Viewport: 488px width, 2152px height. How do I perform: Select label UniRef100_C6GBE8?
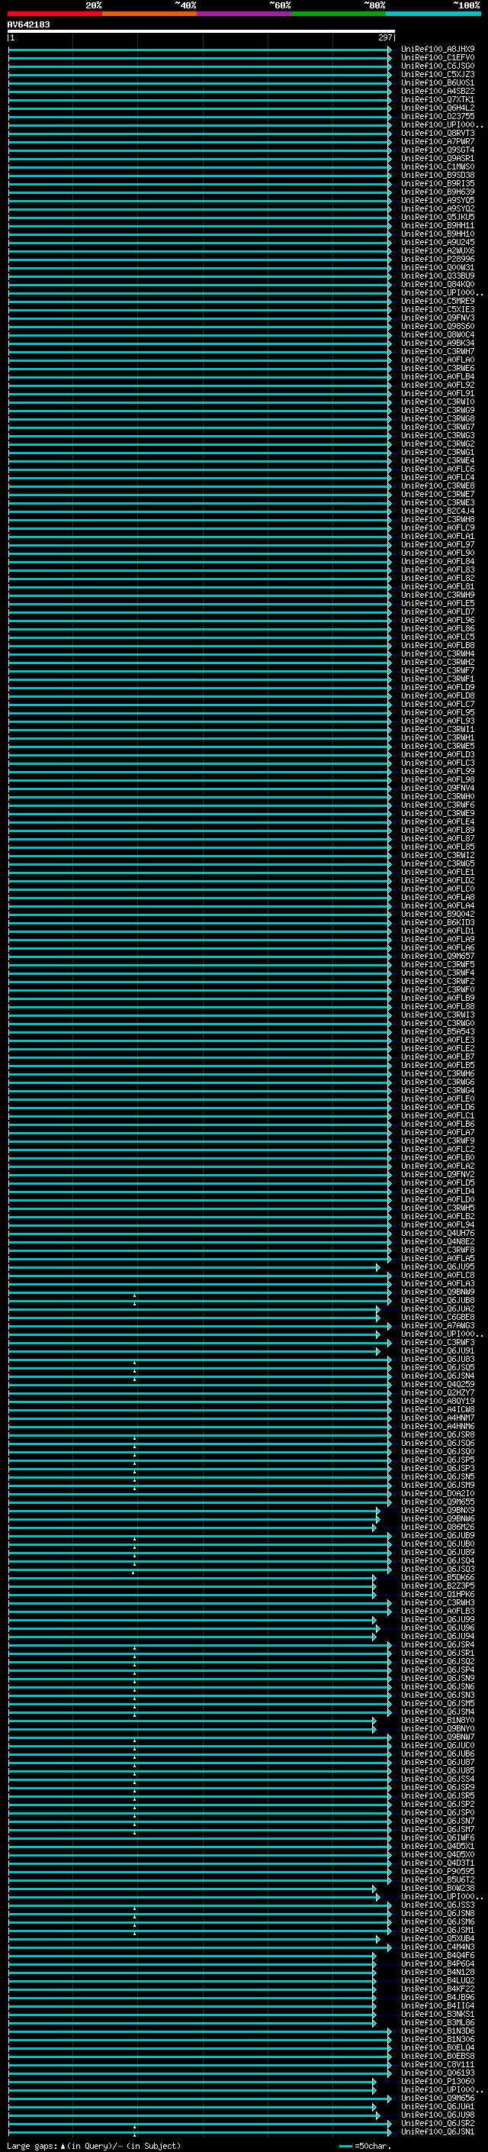[438, 1318]
